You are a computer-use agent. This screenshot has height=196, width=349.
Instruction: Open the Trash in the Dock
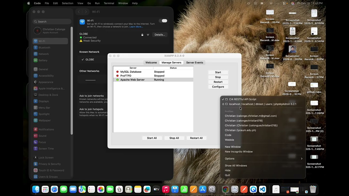[313, 189]
